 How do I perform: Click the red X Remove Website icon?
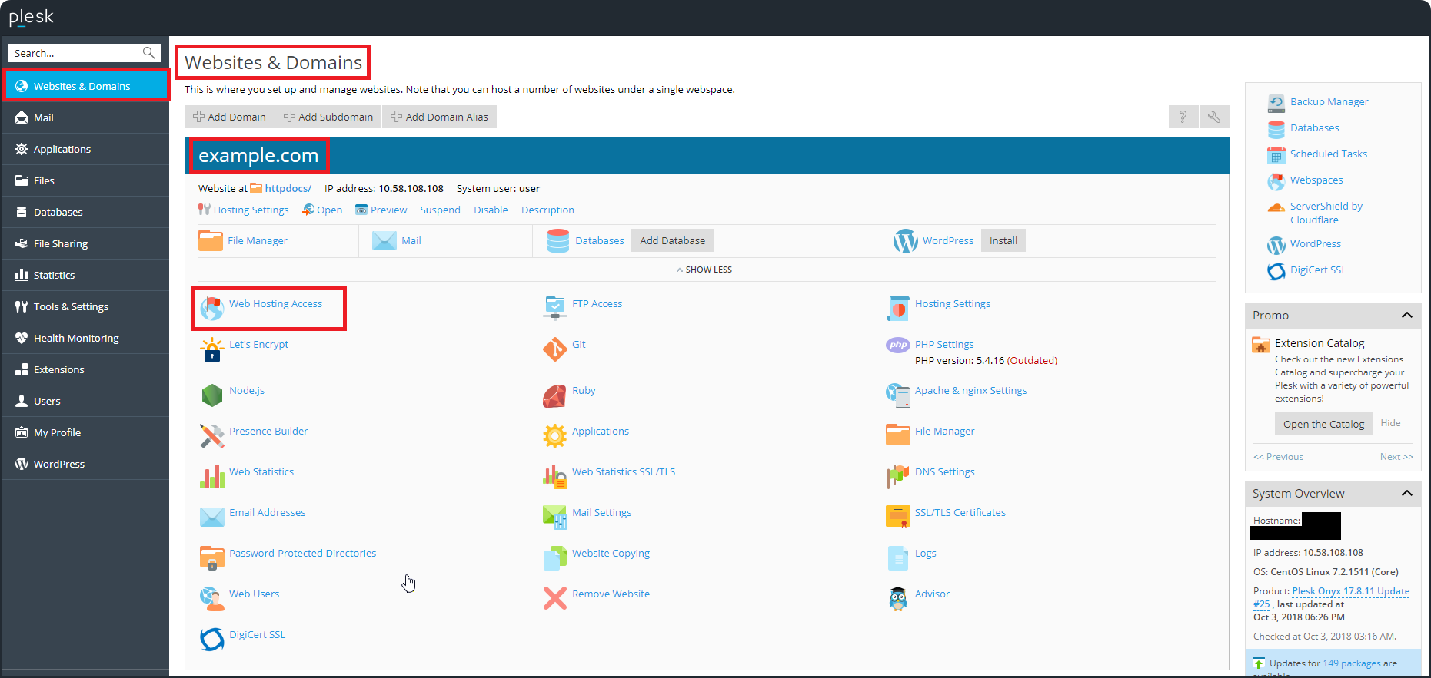[x=554, y=598]
